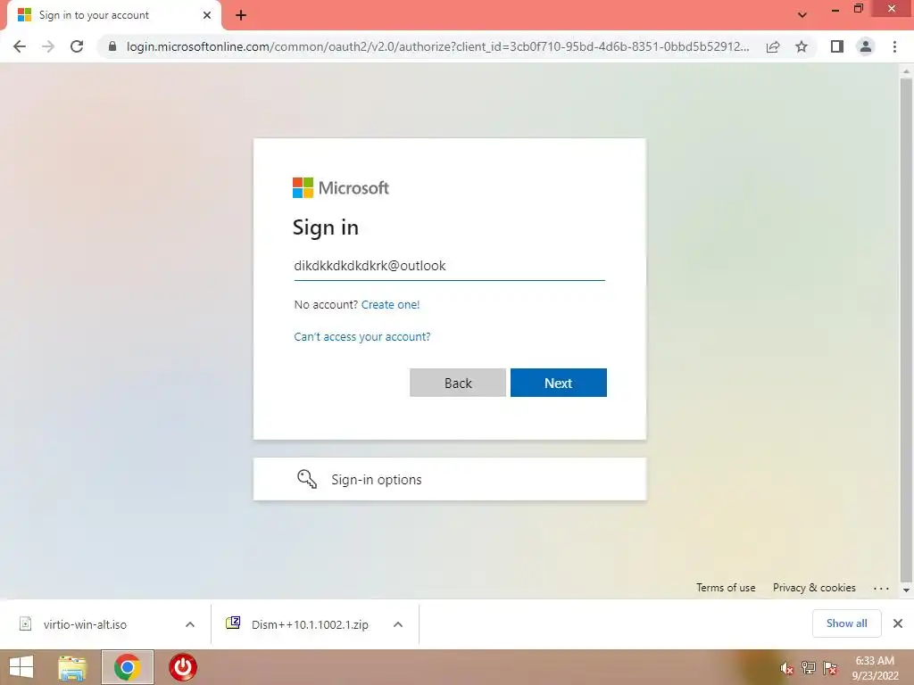Go back using browser back arrow

(20, 46)
